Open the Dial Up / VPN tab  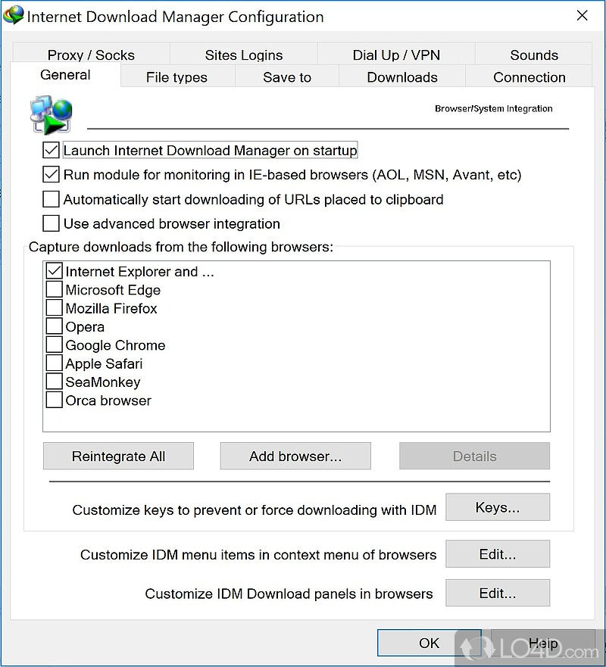pos(396,55)
